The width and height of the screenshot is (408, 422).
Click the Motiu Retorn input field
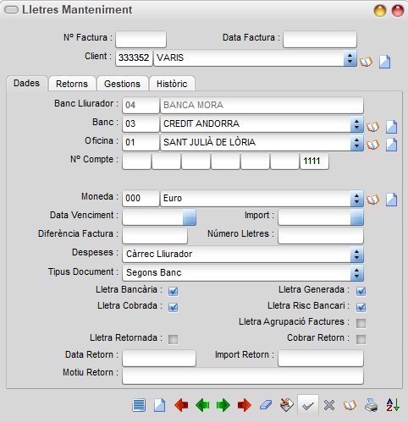243,376
